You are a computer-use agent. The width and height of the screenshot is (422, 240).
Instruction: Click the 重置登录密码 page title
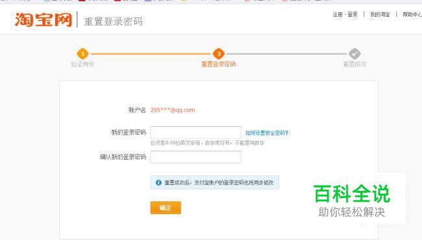pyautogui.click(x=114, y=21)
